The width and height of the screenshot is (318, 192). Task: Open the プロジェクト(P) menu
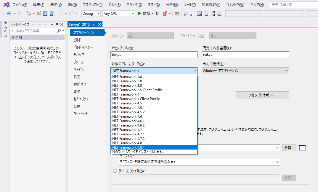tap(92, 5)
